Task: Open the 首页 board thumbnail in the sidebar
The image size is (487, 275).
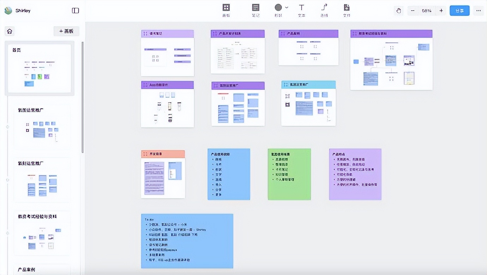Action: (40, 68)
